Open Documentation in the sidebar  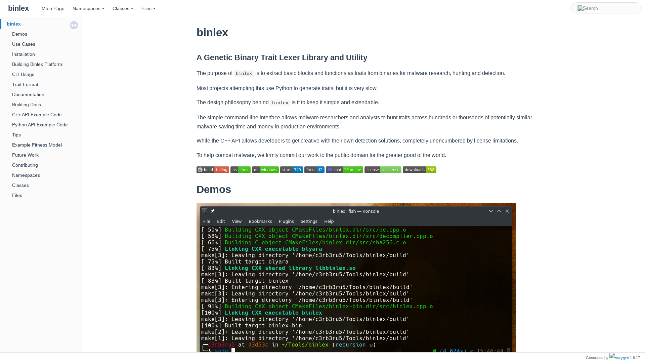[x=28, y=94]
